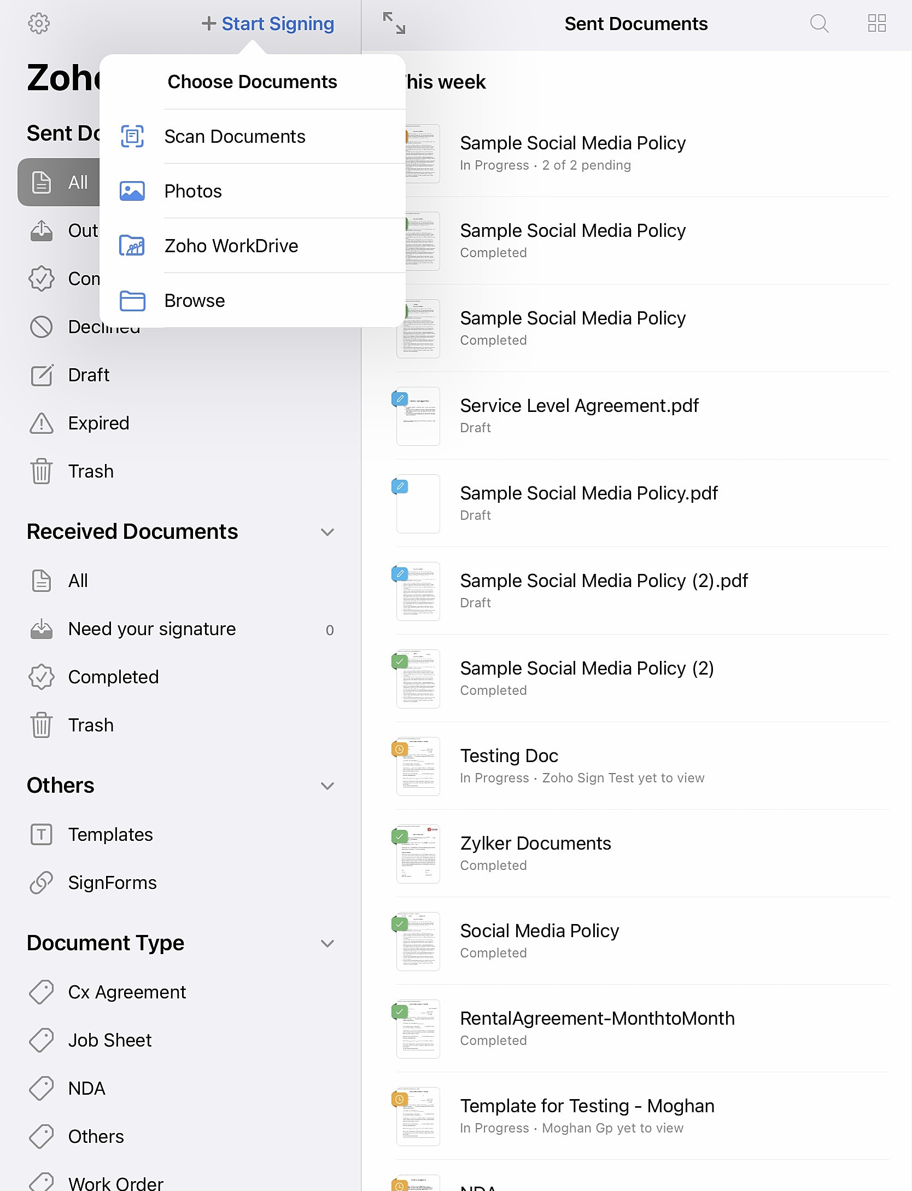Click the Zoho WorkDrive folder icon
This screenshot has height=1191, width=912.
click(x=132, y=246)
